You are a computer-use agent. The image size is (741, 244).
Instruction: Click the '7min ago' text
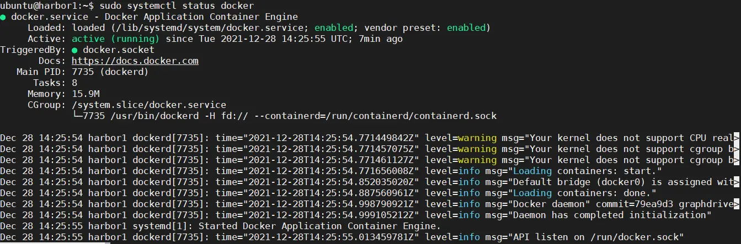381,39
